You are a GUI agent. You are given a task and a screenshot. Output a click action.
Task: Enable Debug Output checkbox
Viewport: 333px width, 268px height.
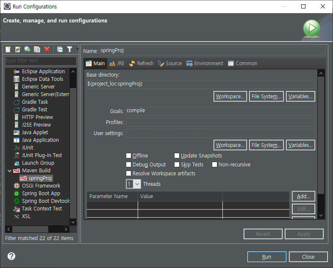128,165
